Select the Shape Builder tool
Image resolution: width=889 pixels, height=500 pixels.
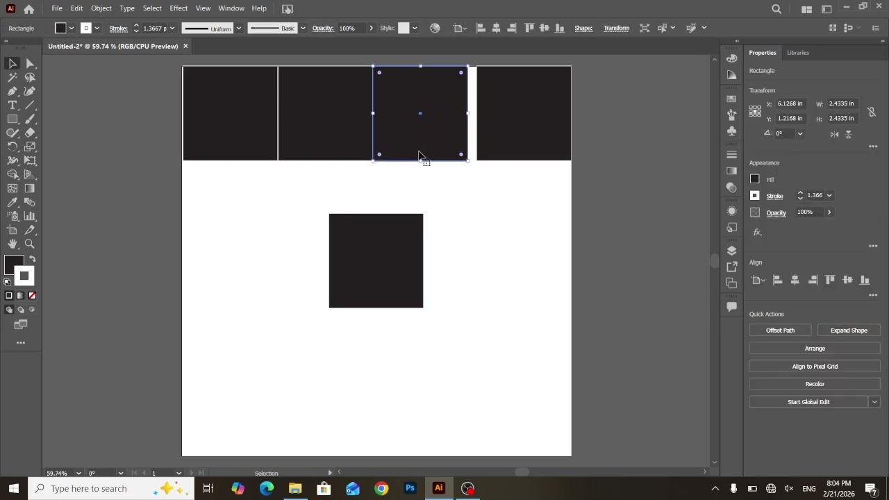[x=13, y=174]
